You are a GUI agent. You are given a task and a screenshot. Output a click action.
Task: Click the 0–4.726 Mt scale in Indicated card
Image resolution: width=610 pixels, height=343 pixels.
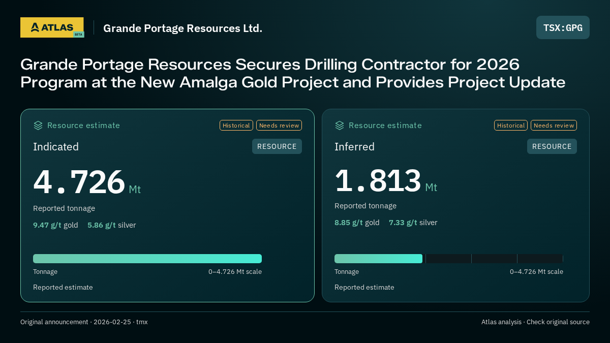235,272
